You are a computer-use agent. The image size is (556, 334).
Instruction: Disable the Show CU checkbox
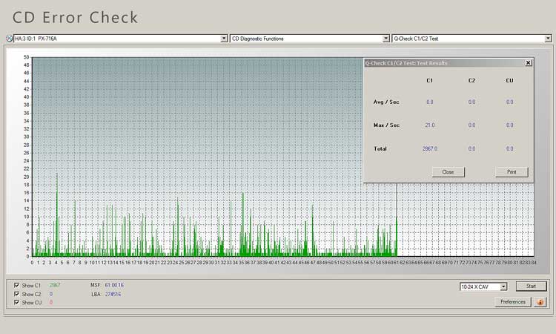tap(17, 303)
